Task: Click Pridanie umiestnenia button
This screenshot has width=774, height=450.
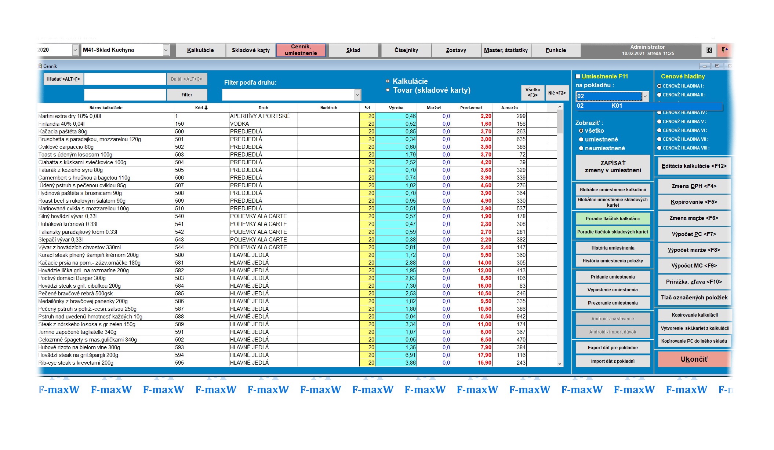Action: point(613,277)
